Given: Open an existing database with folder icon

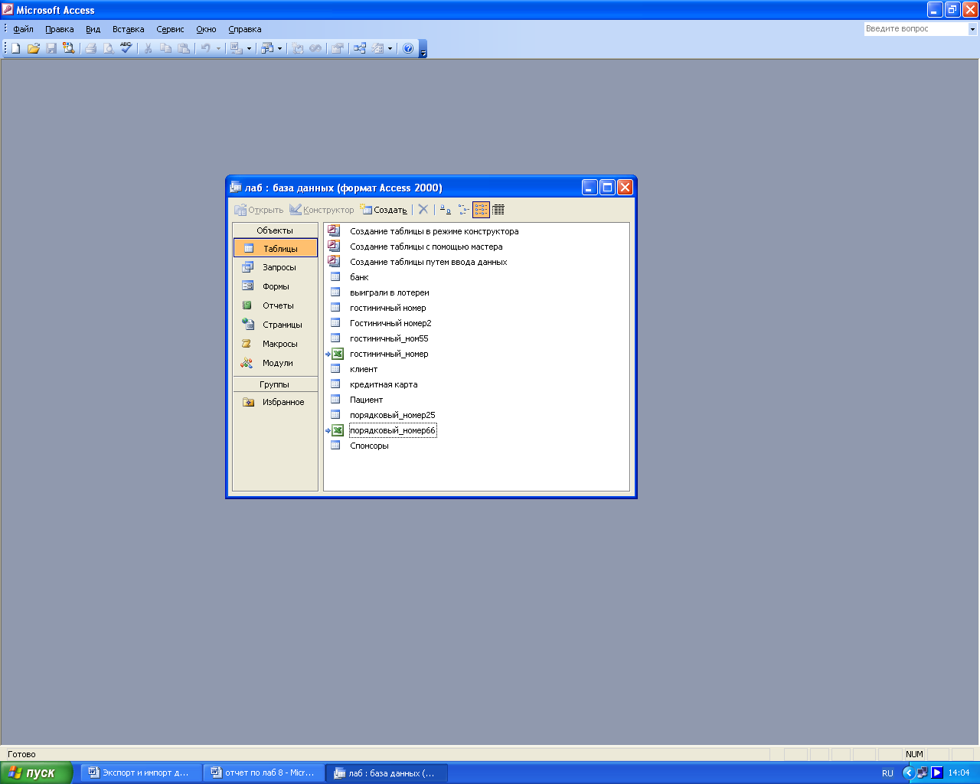Looking at the screenshot, I should (x=33, y=48).
